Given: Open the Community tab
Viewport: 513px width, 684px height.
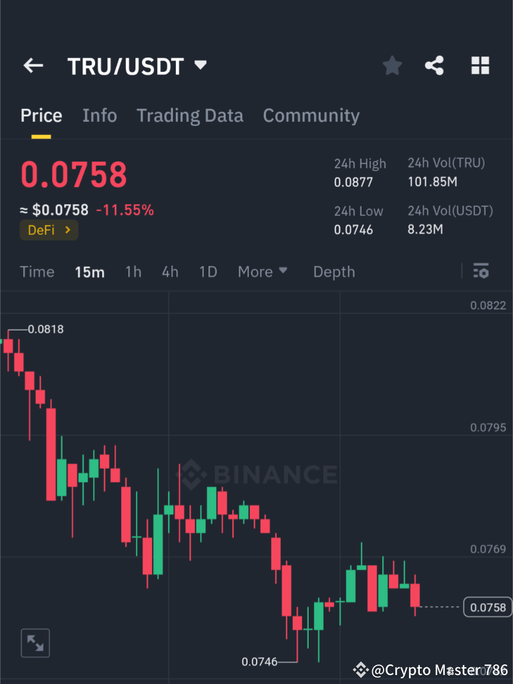Looking at the screenshot, I should pyautogui.click(x=311, y=115).
